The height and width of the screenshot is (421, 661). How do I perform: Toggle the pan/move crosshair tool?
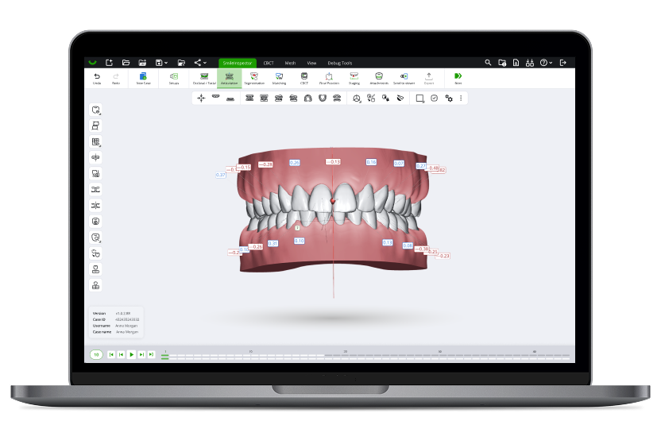coord(201,98)
